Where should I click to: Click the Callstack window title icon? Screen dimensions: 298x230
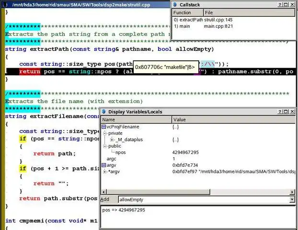[x=175, y=5]
